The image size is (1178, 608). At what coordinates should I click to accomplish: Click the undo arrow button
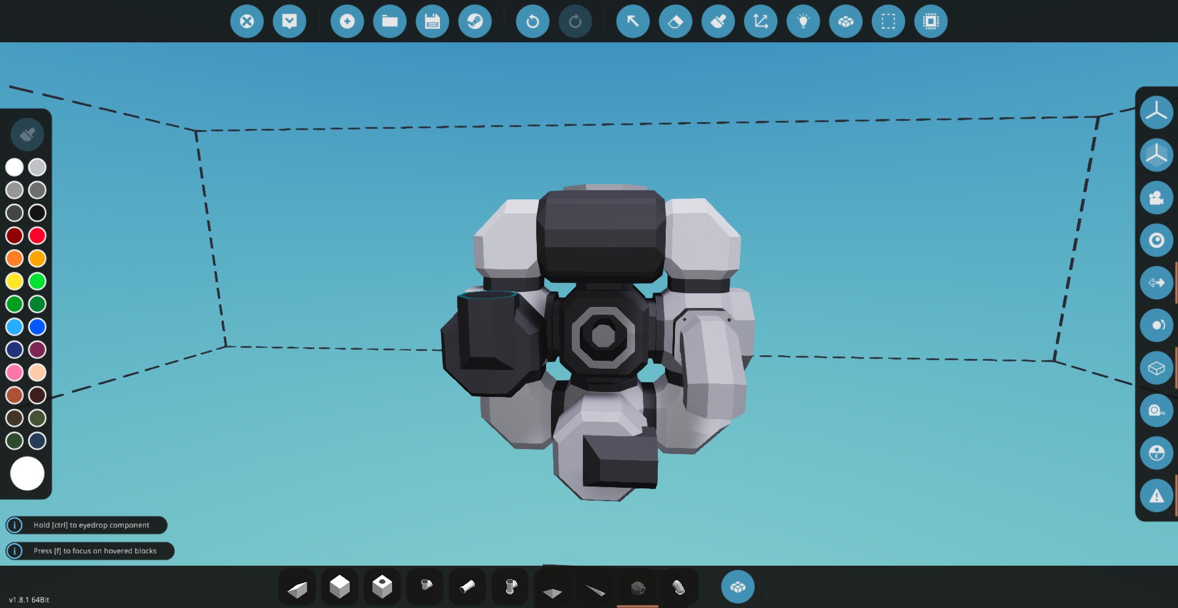(x=533, y=21)
